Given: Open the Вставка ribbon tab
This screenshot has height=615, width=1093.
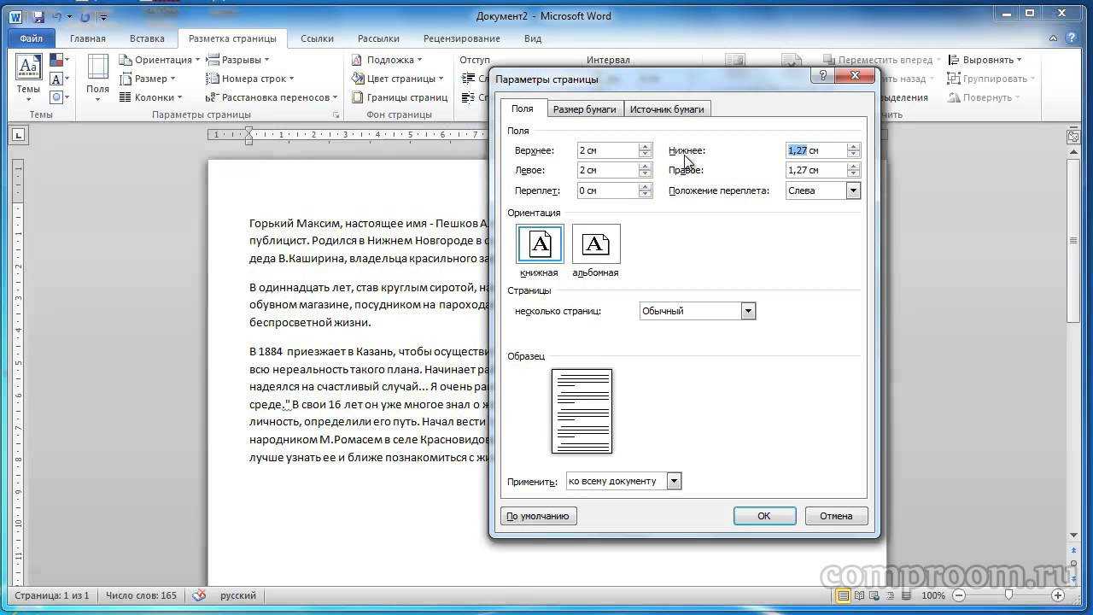Looking at the screenshot, I should tap(147, 38).
